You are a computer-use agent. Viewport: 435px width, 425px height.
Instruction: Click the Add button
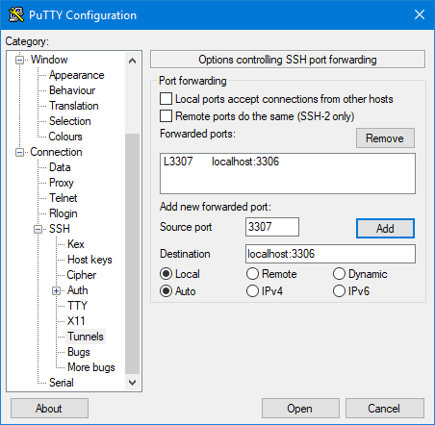click(x=385, y=229)
